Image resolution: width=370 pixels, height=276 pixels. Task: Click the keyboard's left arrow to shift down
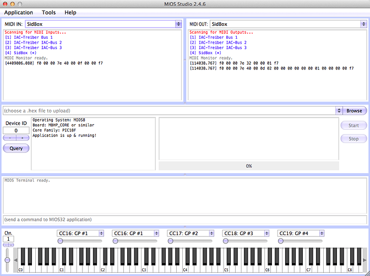15,260
